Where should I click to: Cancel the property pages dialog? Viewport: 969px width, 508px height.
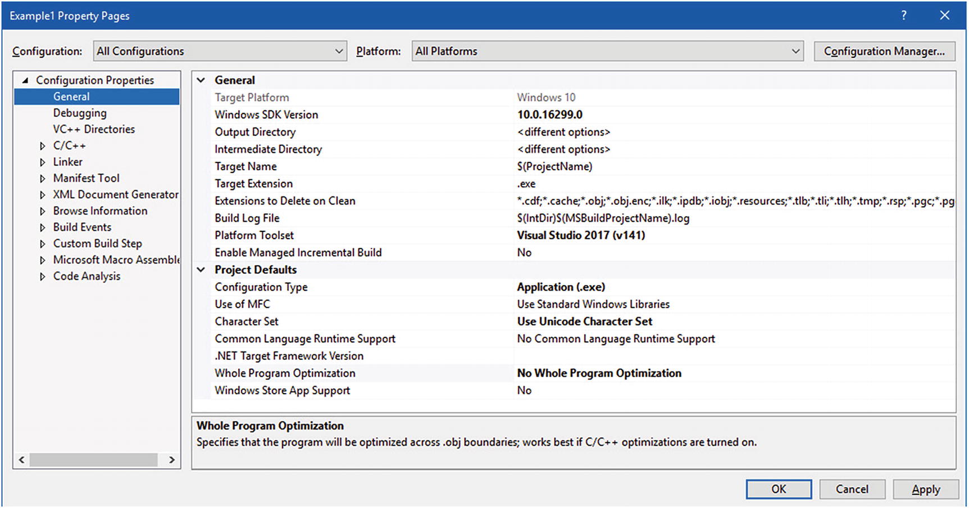point(852,489)
